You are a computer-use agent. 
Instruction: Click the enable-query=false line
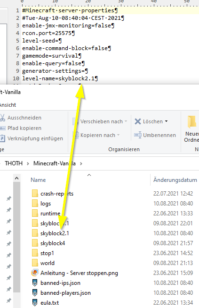[53, 63]
